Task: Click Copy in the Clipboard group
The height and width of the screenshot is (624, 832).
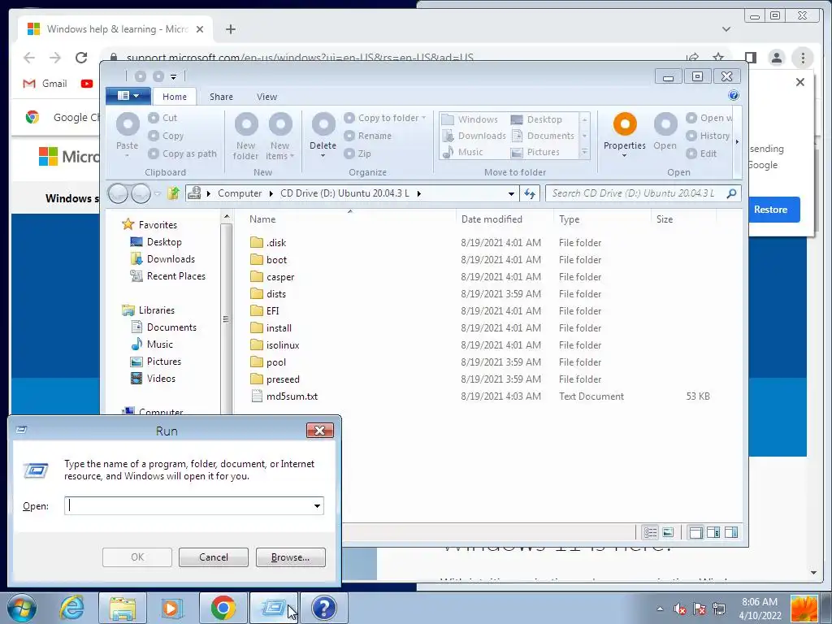Action: 166,136
